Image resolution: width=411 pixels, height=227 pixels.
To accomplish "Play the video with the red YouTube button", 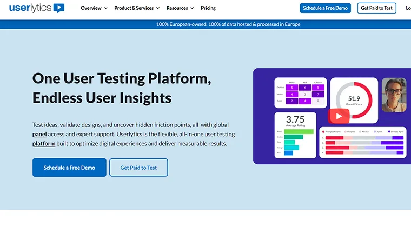I will [x=339, y=116].
